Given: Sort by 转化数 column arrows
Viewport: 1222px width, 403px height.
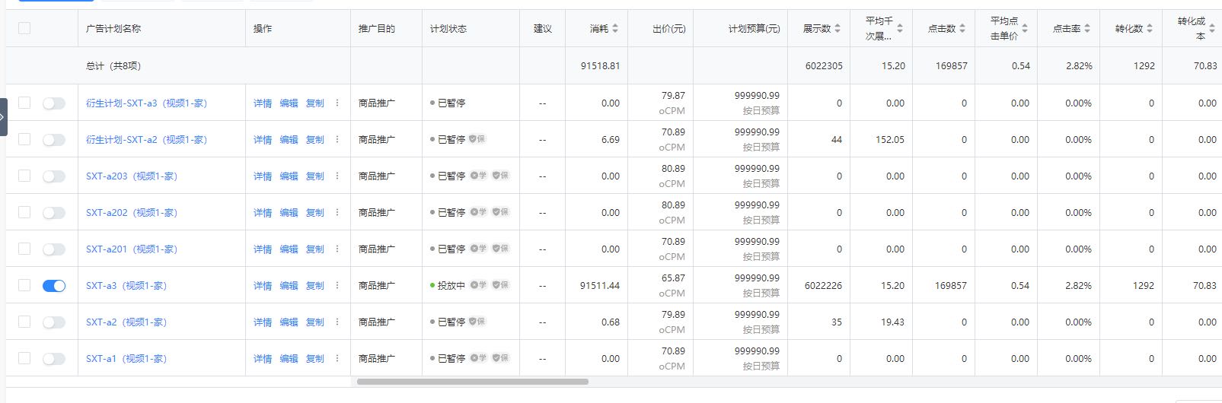Looking at the screenshot, I should 1150,28.
